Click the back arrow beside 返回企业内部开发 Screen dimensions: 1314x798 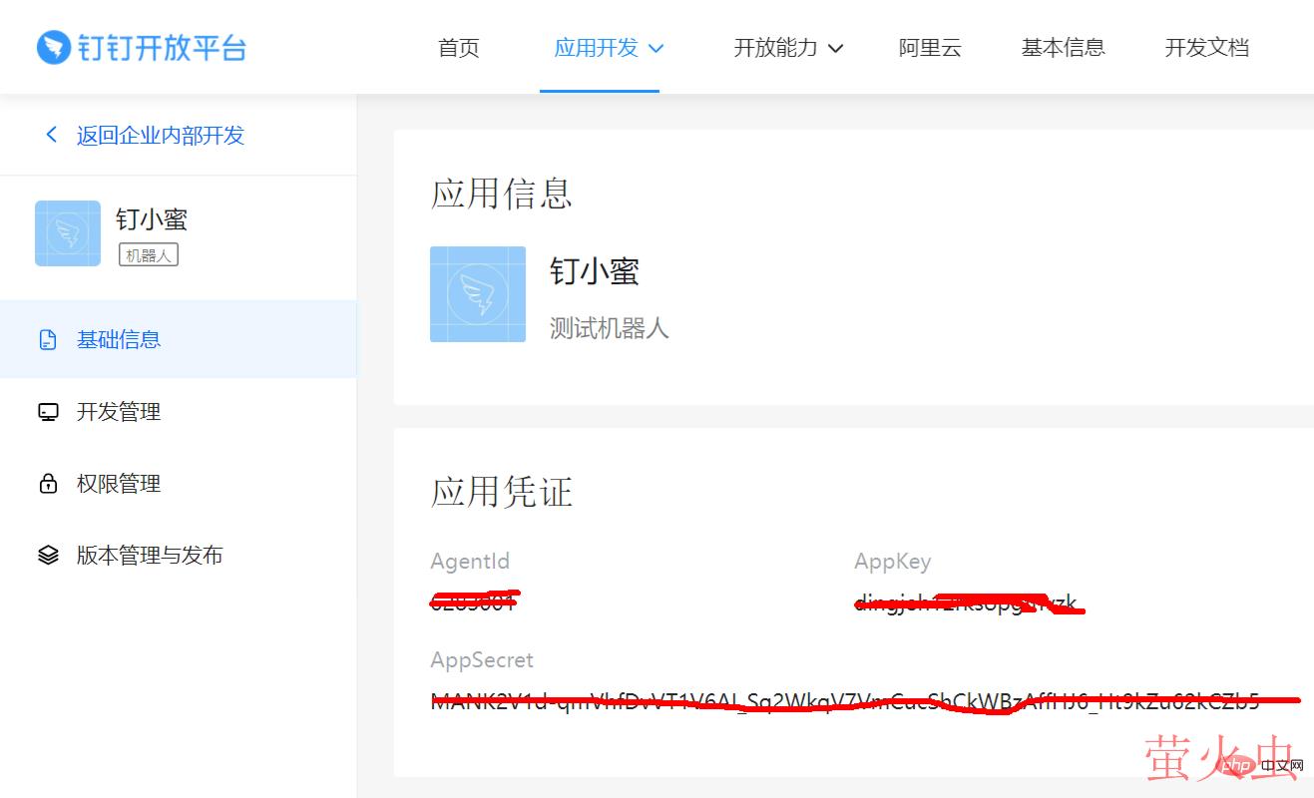pyautogui.click(x=52, y=135)
